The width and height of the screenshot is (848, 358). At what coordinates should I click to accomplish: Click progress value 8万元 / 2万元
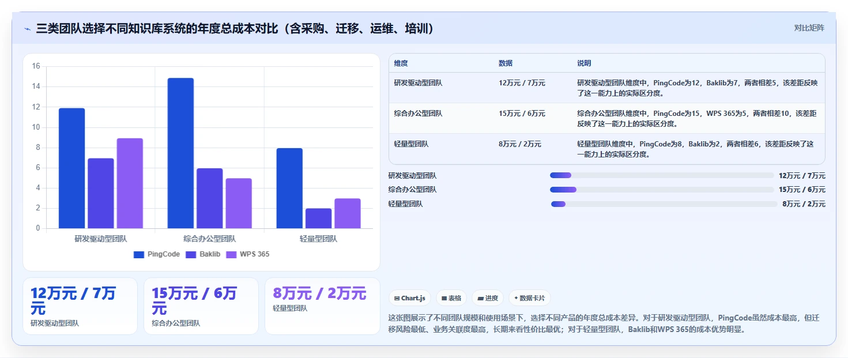[804, 204]
